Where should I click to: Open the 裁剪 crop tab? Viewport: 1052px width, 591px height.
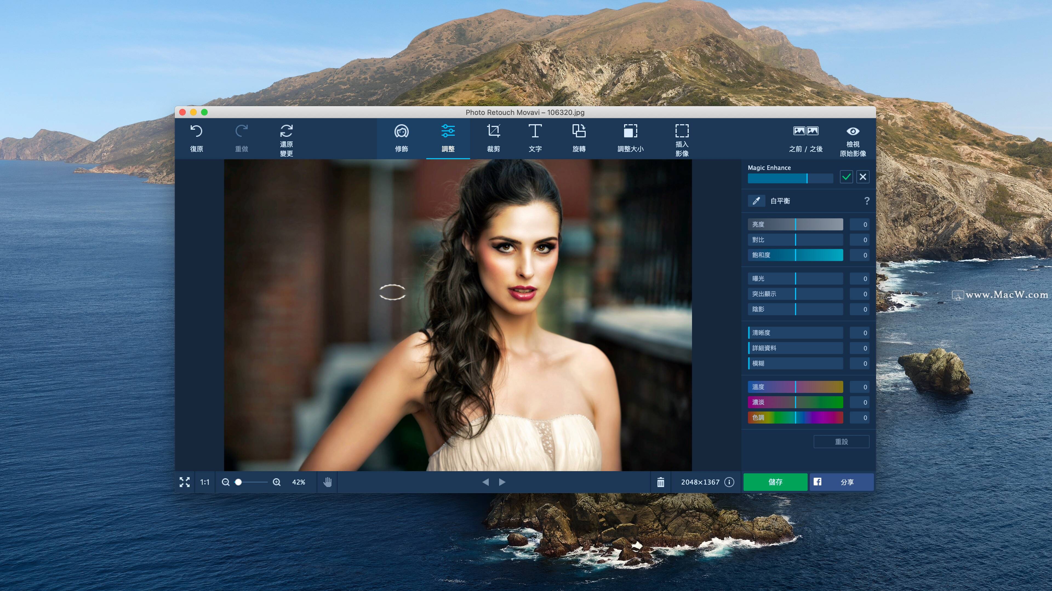(493, 139)
